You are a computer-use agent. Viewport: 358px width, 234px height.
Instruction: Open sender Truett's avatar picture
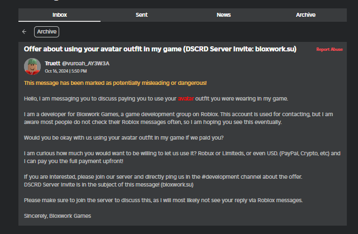click(32, 66)
